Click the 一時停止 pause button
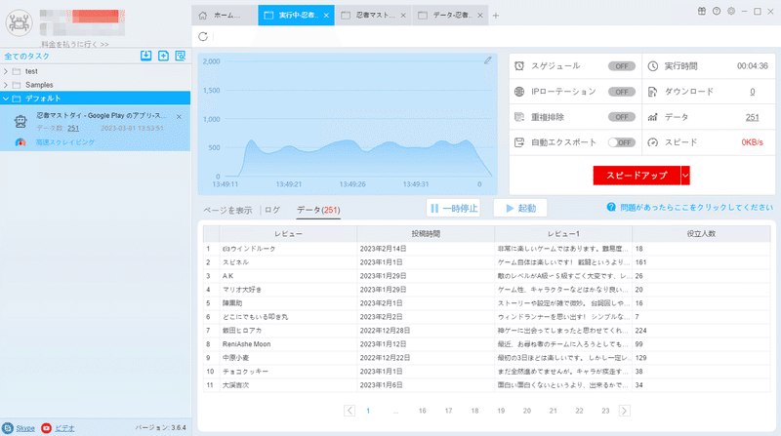The height and width of the screenshot is (436, 781). pos(453,208)
